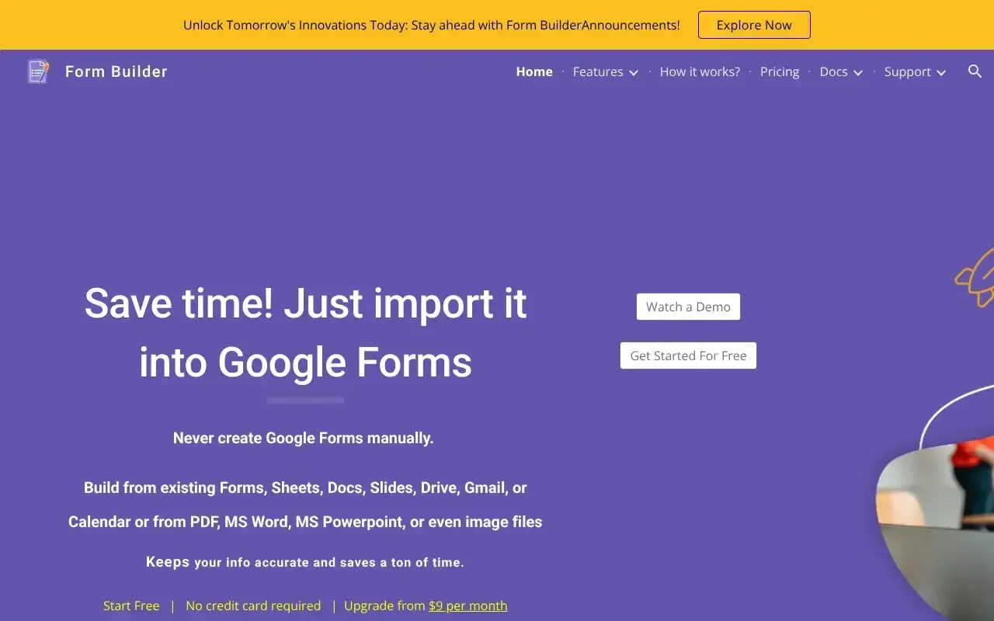The width and height of the screenshot is (994, 621).
Task: Click the Start Free link
Action: 130,605
